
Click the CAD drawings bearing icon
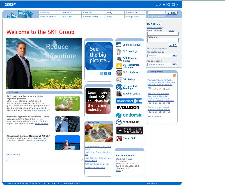coord(119,52)
